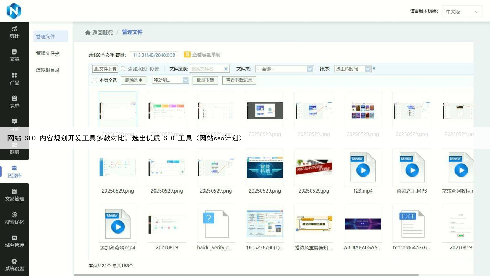The image size is (490, 276).
Task: Switch to the 管理文件夹 menu item
Action: (x=48, y=53)
